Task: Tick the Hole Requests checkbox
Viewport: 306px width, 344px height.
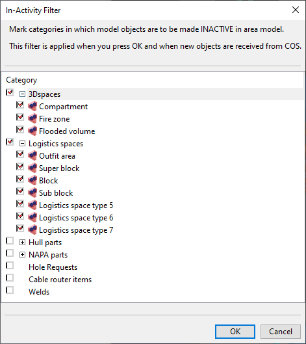Action: (10, 265)
